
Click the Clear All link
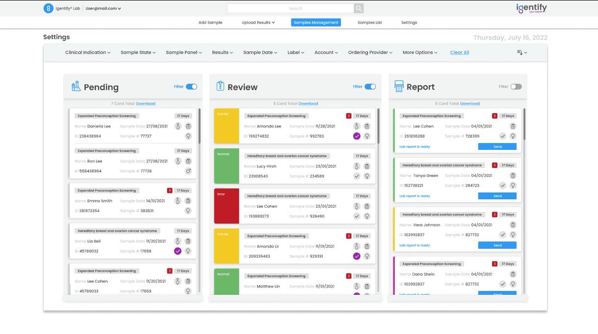coord(460,52)
